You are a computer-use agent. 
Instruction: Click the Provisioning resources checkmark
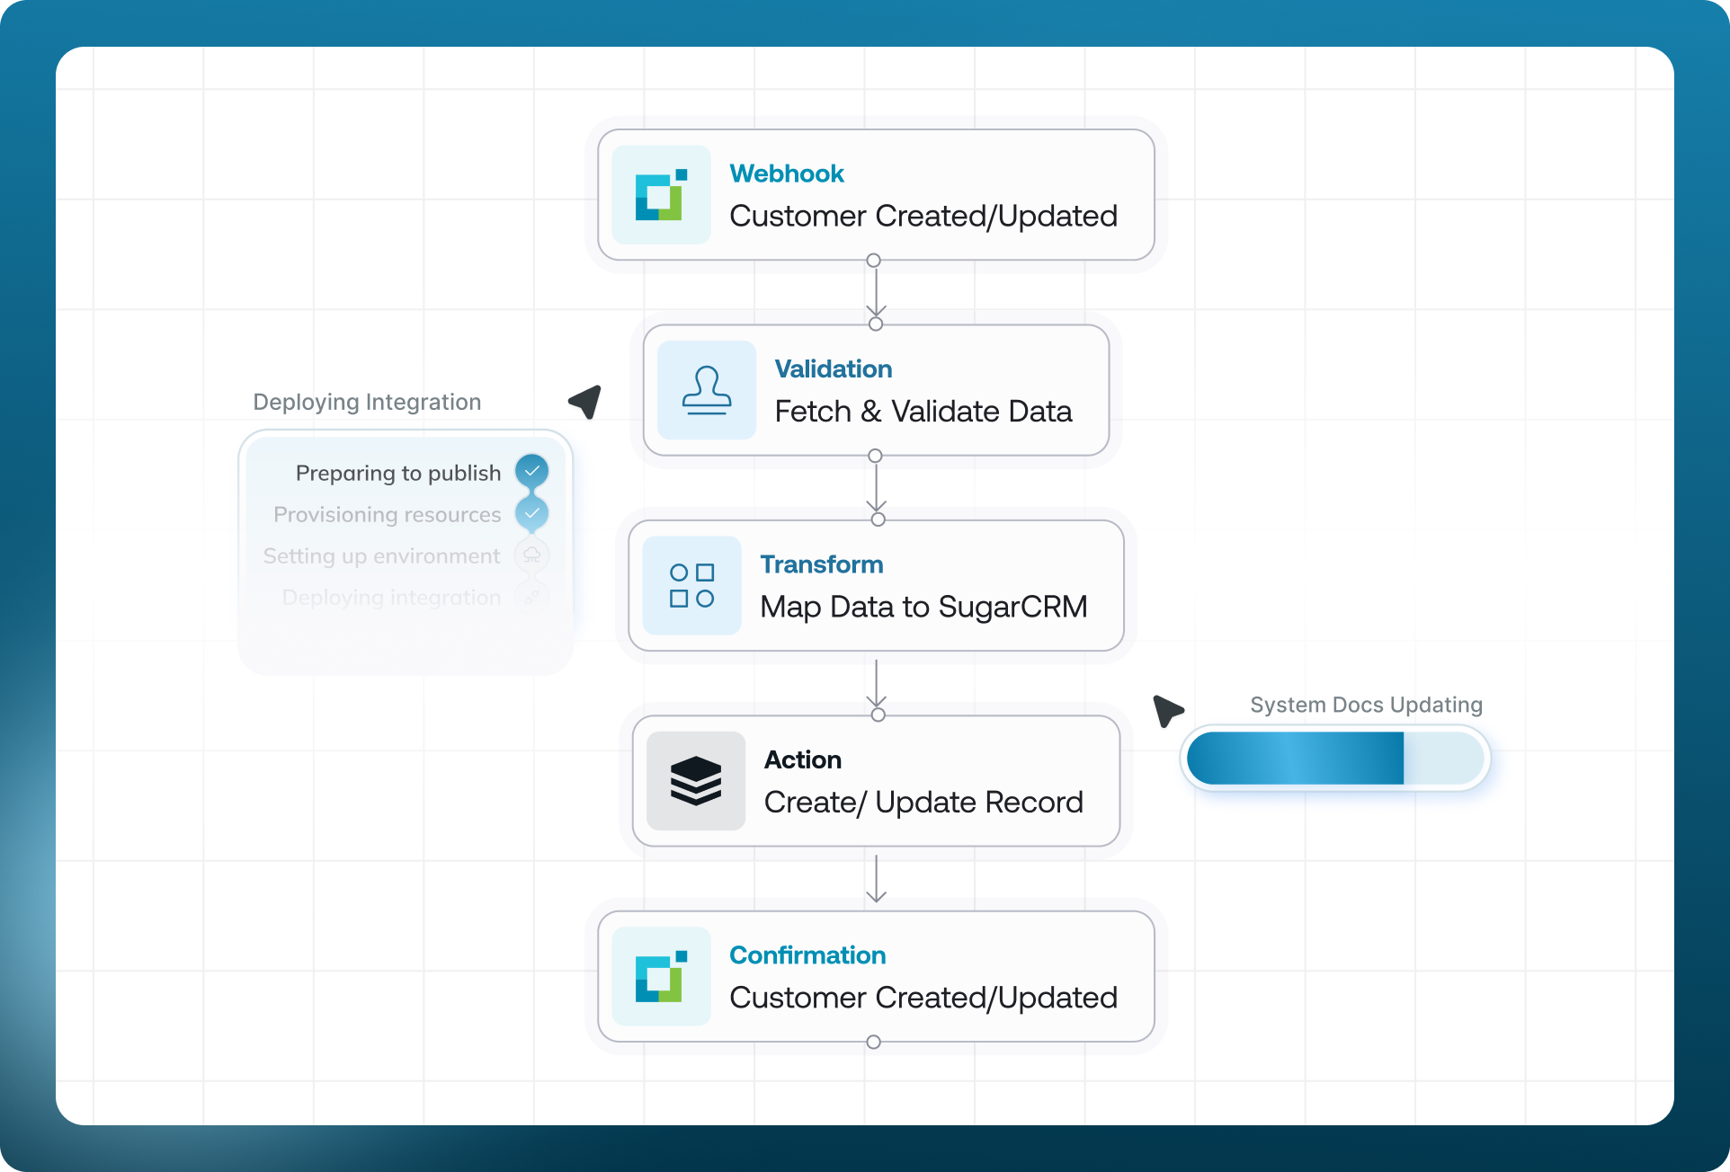[532, 513]
